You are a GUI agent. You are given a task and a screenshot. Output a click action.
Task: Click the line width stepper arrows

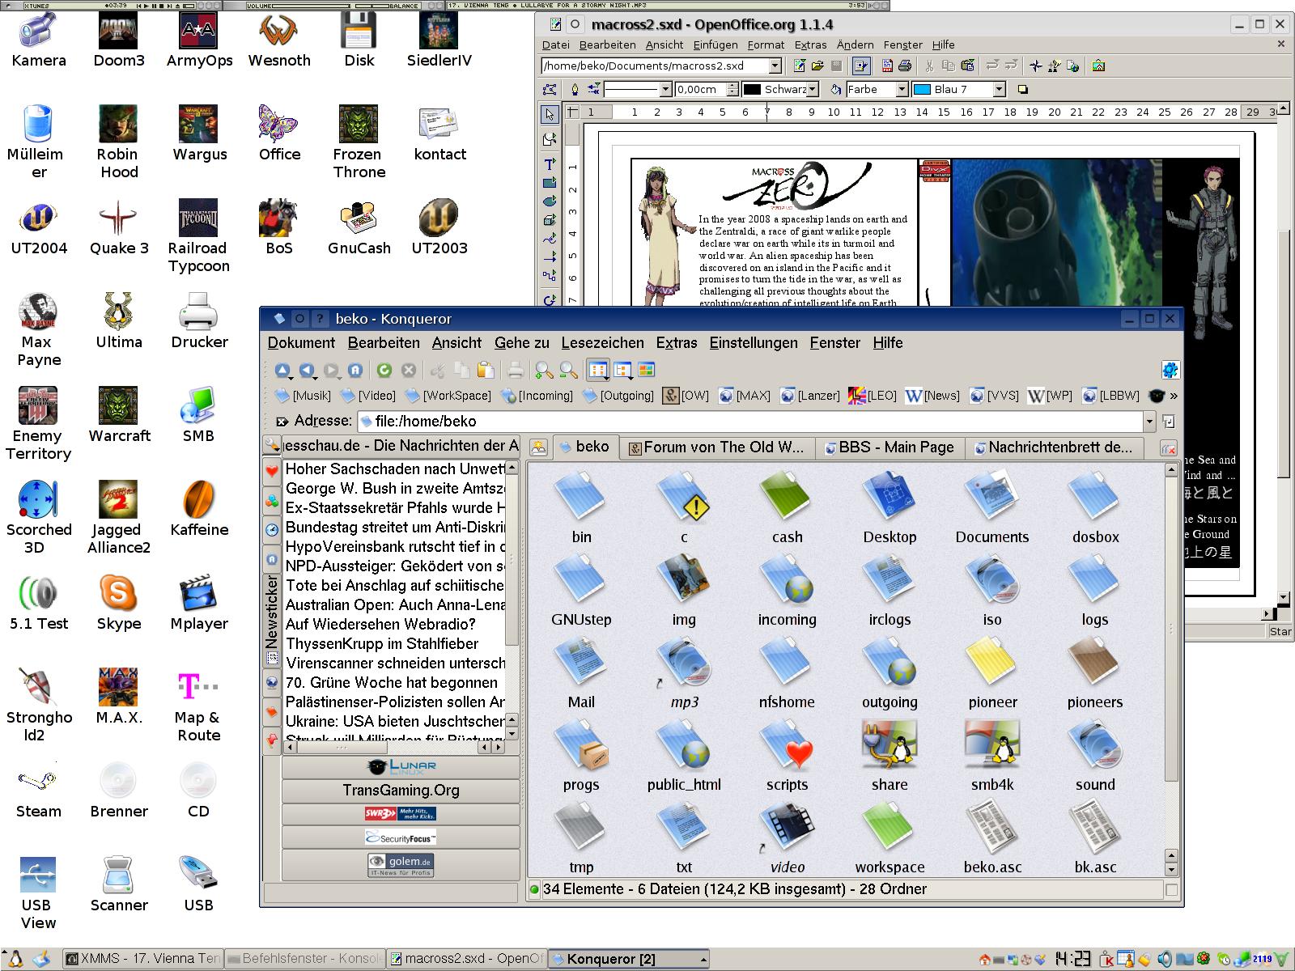point(732,90)
